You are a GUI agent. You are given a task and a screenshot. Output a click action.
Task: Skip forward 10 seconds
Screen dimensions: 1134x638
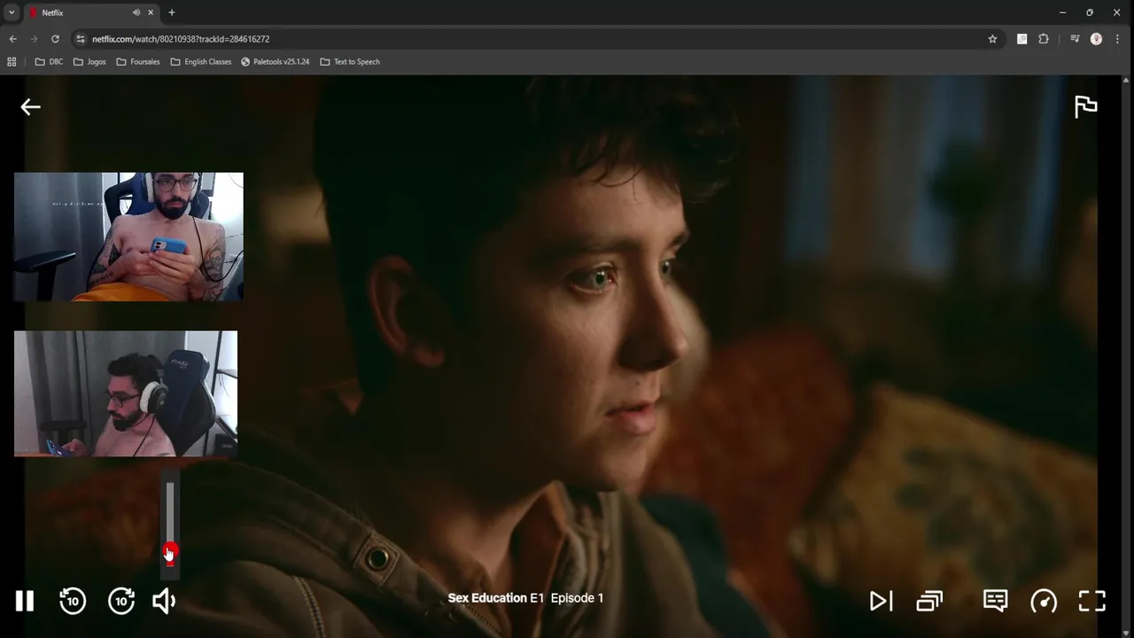click(x=121, y=601)
